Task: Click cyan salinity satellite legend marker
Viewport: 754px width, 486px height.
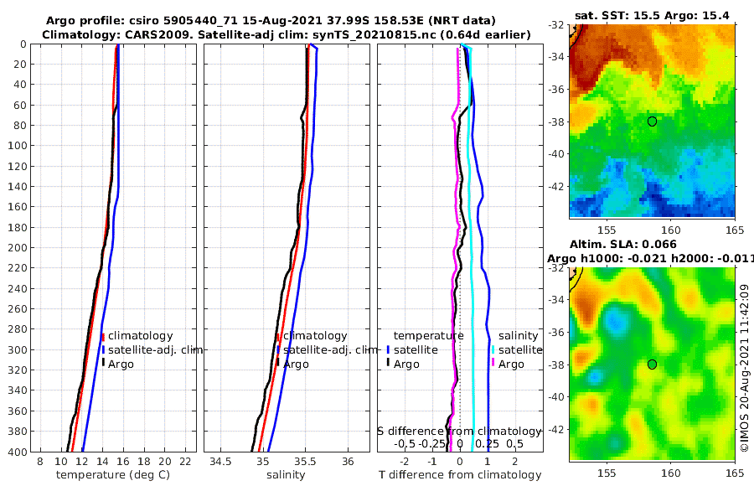Action: pyautogui.click(x=493, y=349)
